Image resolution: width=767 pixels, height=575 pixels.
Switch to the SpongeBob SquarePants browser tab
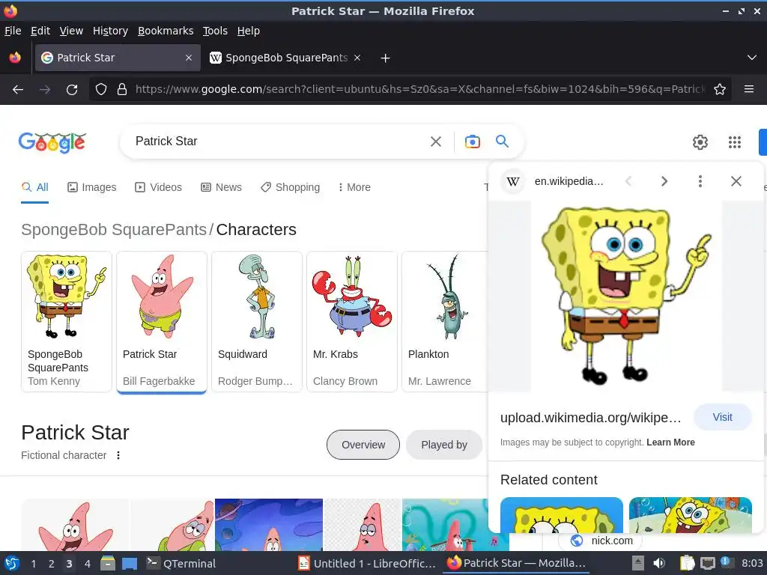[285, 58]
